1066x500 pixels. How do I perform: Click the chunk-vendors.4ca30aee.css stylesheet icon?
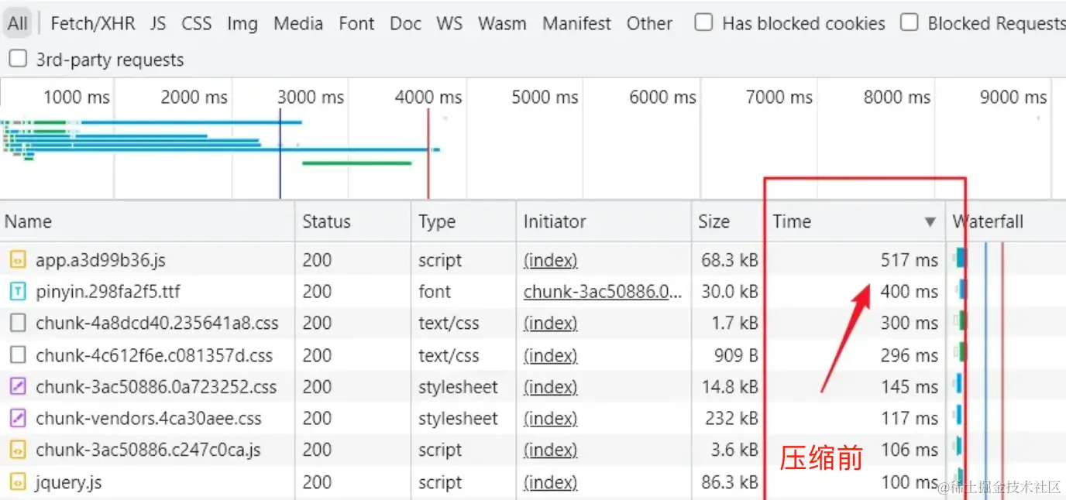click(17, 419)
